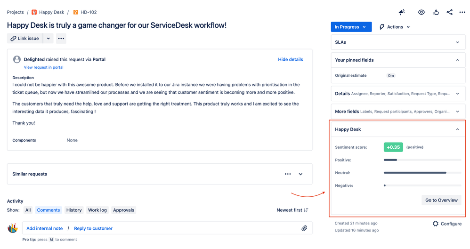The width and height of the screenshot is (470, 249).
Task: Click the HD-102 issue type icon
Action: click(75, 12)
